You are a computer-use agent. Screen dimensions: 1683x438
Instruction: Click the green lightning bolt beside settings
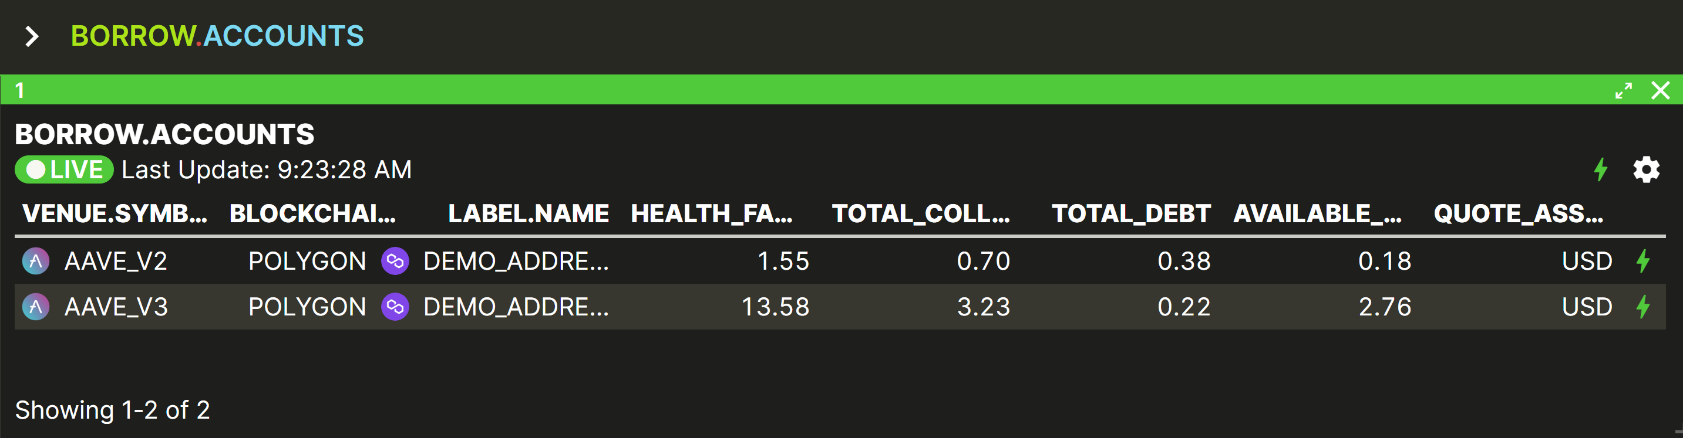click(1600, 169)
